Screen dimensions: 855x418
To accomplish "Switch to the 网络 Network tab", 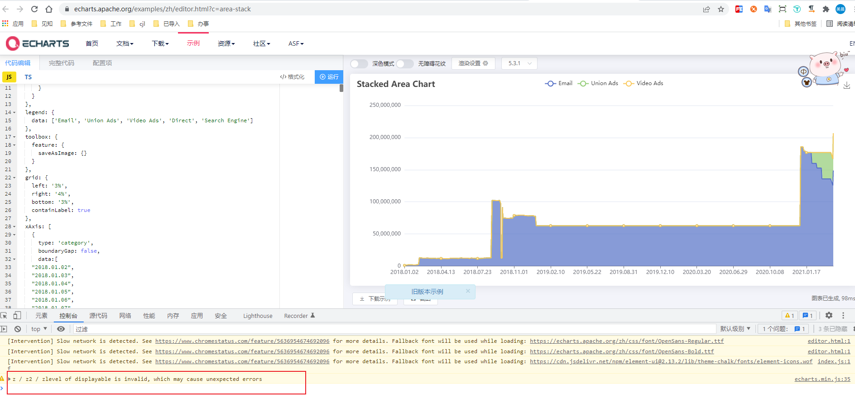I will coord(125,315).
